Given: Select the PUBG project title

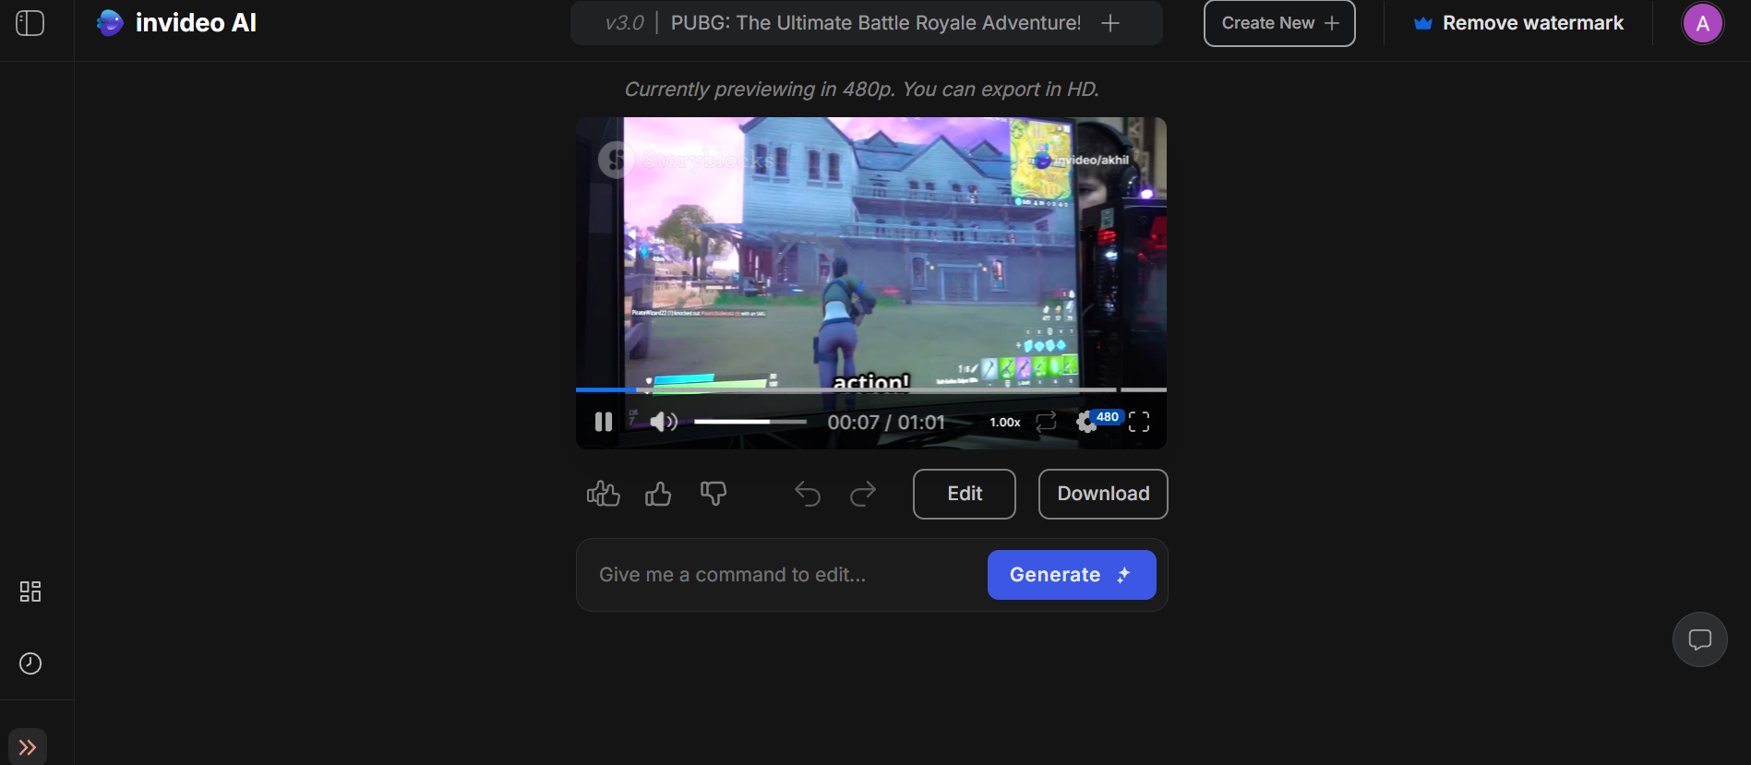Looking at the screenshot, I should click(876, 23).
